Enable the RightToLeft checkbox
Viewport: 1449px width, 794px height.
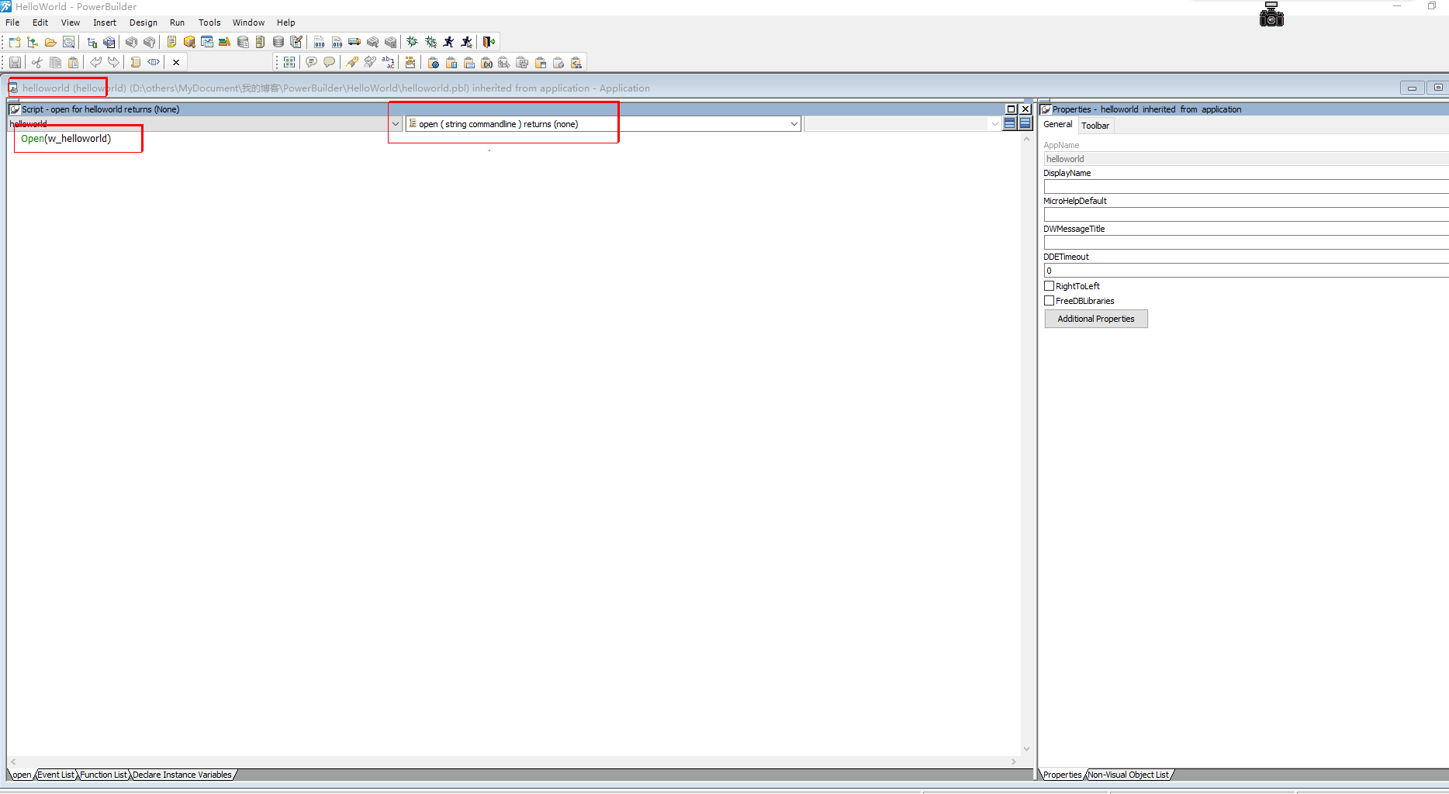[1049, 286]
